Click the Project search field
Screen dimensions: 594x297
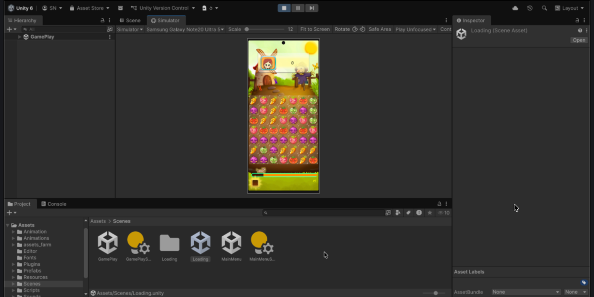coord(323,212)
